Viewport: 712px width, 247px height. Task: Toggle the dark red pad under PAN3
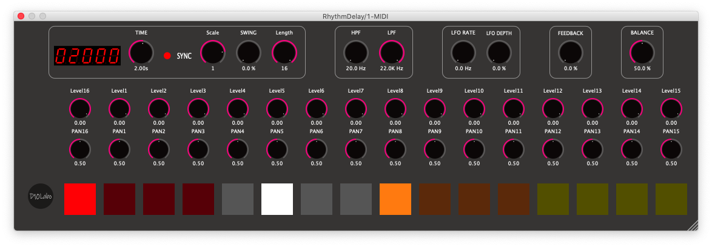click(198, 199)
